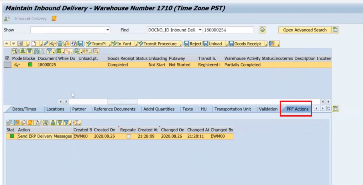Expand the In Yard dropdown arrow

(135, 44)
